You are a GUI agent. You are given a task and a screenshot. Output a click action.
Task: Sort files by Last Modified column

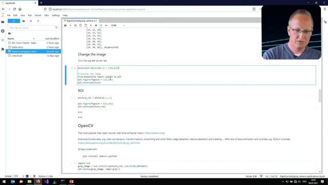click(52, 39)
